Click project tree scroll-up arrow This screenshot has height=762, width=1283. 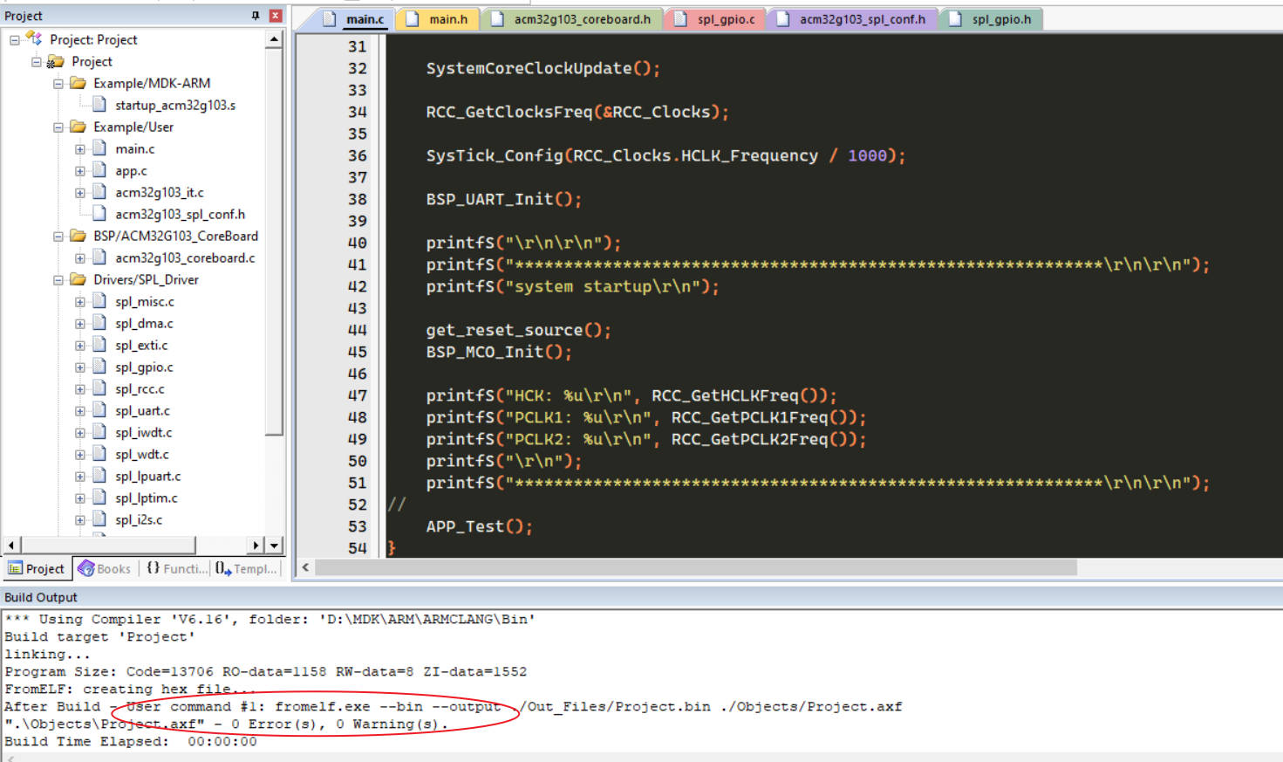274,39
